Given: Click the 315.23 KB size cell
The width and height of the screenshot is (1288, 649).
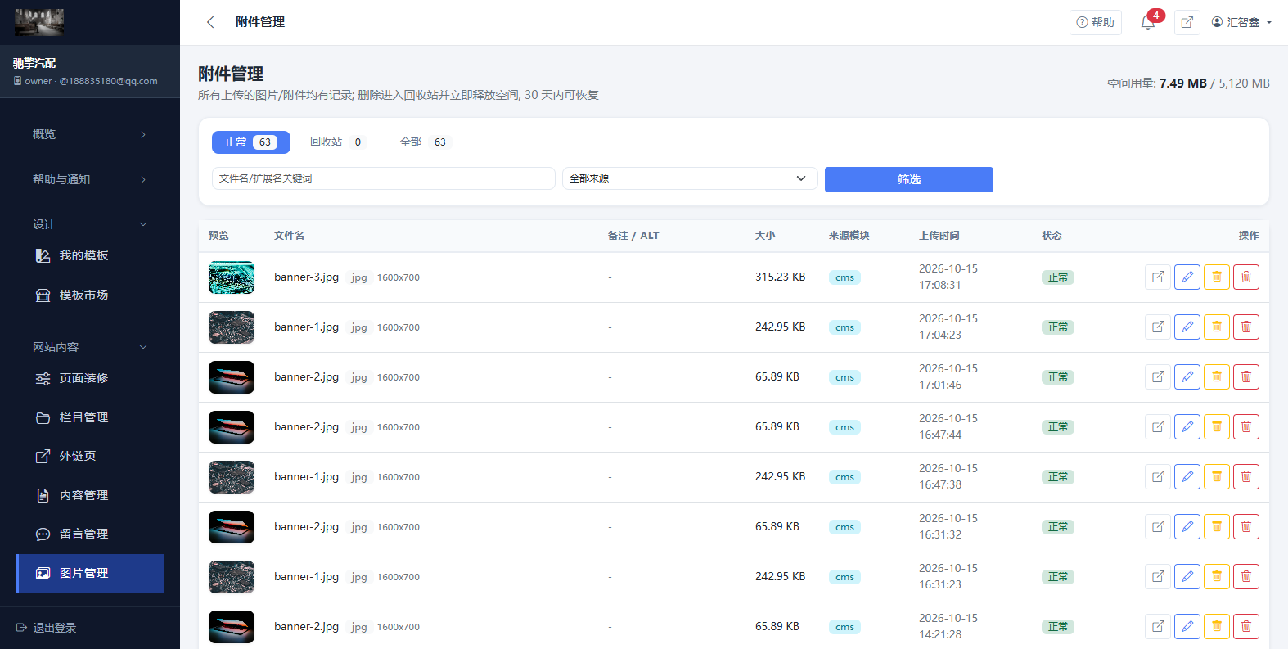Looking at the screenshot, I should pyautogui.click(x=780, y=277).
